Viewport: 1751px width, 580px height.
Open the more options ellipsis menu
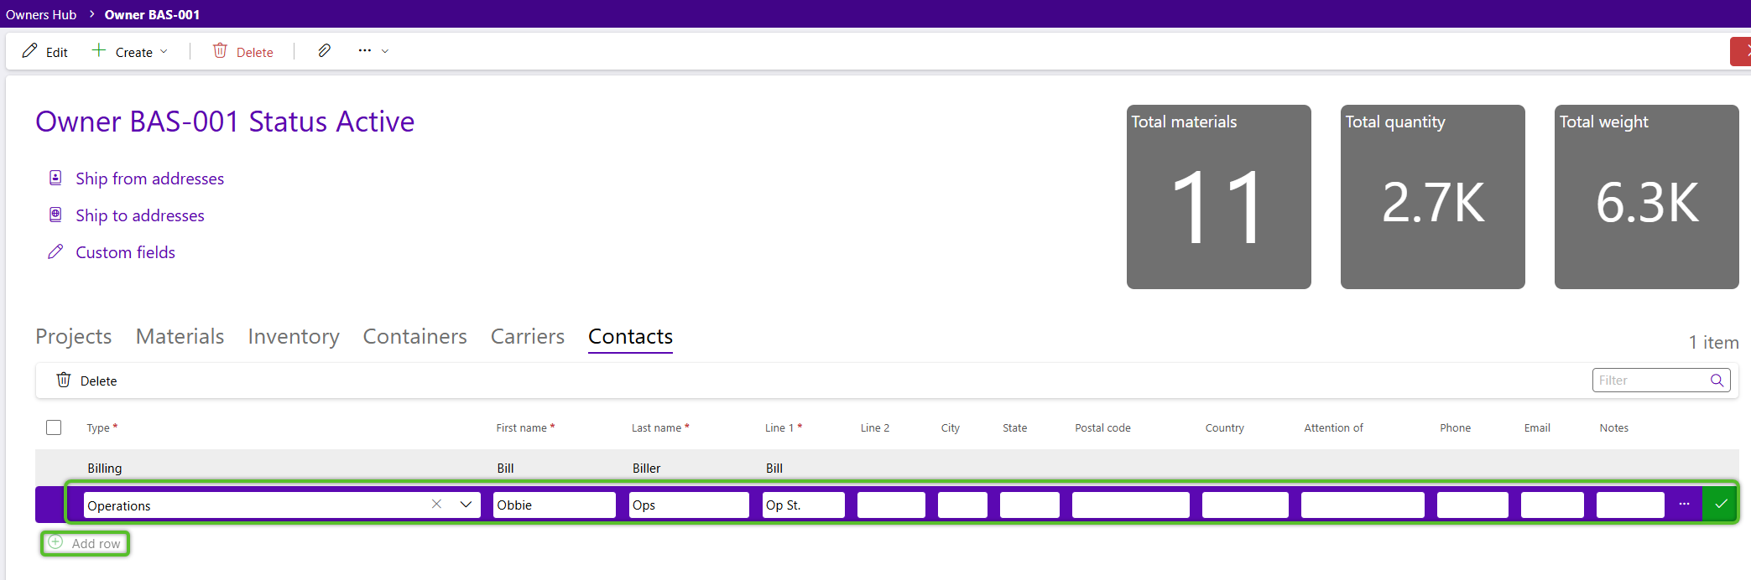[373, 51]
